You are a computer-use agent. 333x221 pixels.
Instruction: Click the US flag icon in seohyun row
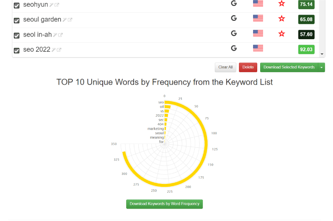click(x=258, y=3)
